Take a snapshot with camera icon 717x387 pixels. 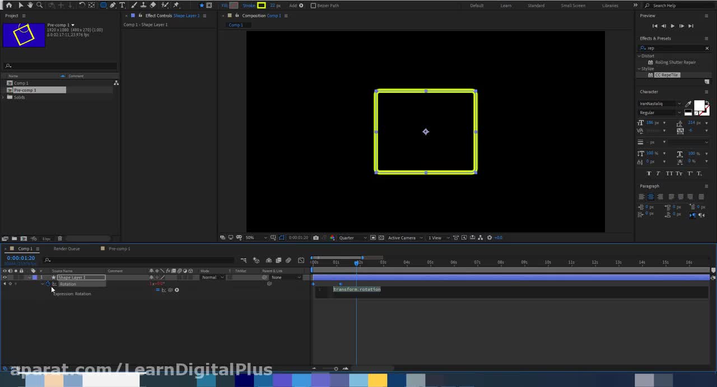point(316,238)
